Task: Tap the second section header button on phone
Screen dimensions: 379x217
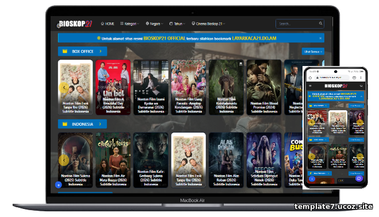Action: pyautogui.click(x=319, y=139)
